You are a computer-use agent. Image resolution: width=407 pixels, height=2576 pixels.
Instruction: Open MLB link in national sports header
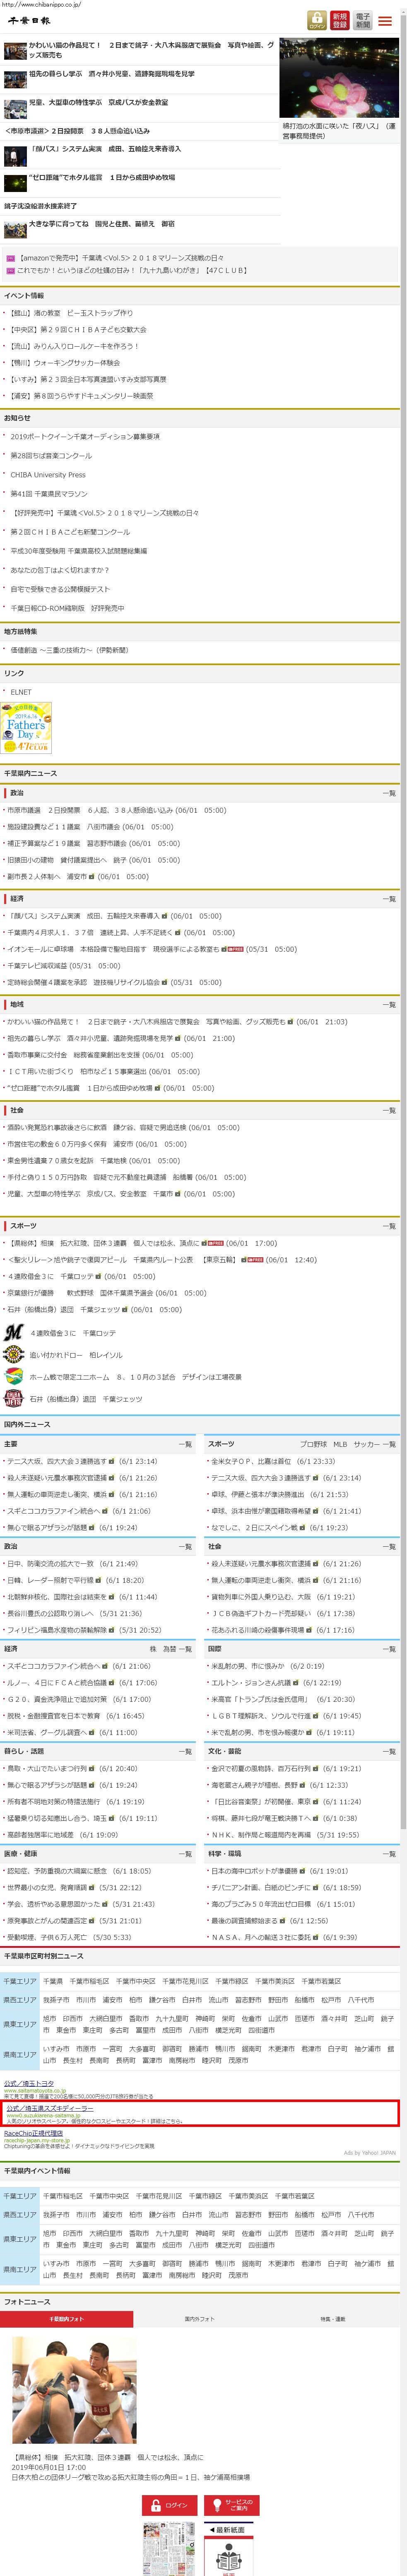(x=340, y=1444)
